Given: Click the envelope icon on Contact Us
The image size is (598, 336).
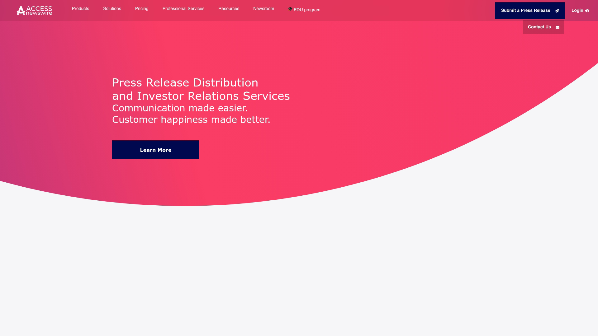Looking at the screenshot, I should (x=558, y=27).
